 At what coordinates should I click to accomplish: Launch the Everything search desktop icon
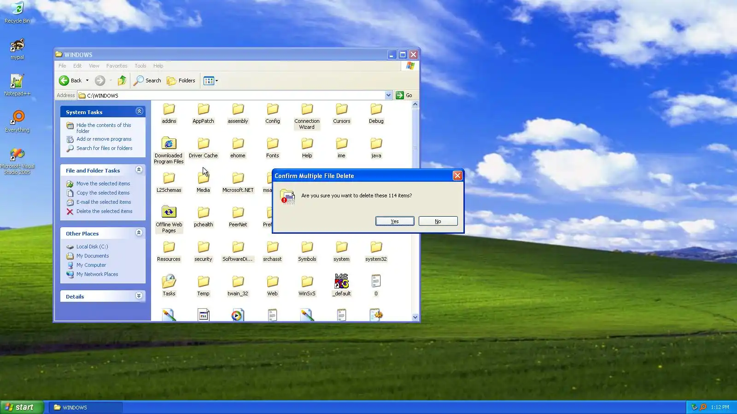(x=17, y=121)
